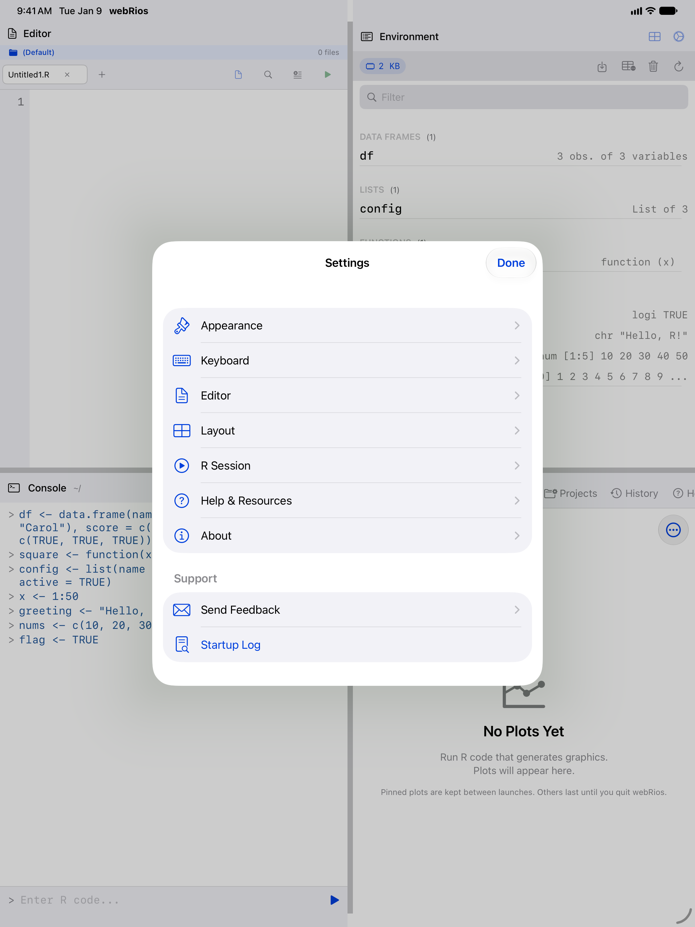
Task: Switch to the Projects tab
Action: (x=570, y=493)
